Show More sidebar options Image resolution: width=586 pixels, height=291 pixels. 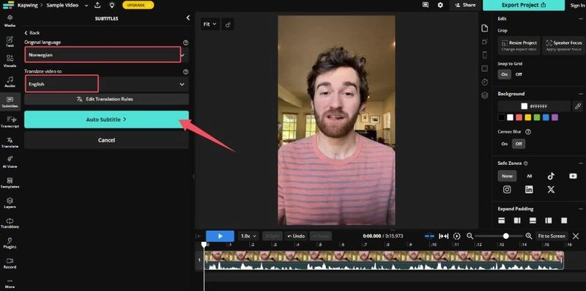pyautogui.click(x=10, y=283)
